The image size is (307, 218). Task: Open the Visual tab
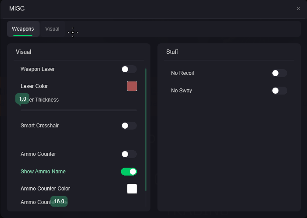click(x=52, y=29)
